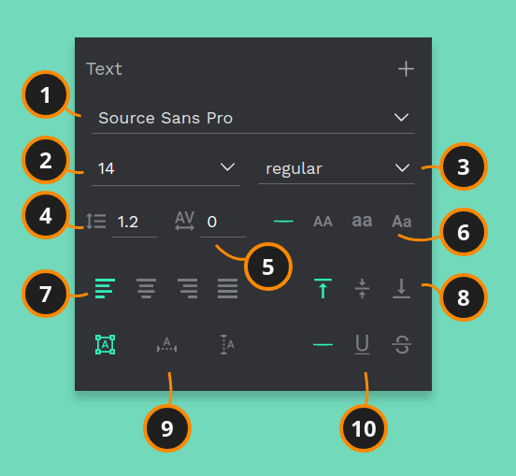Enable uppercase AA text transform
516x476 pixels.
click(322, 222)
